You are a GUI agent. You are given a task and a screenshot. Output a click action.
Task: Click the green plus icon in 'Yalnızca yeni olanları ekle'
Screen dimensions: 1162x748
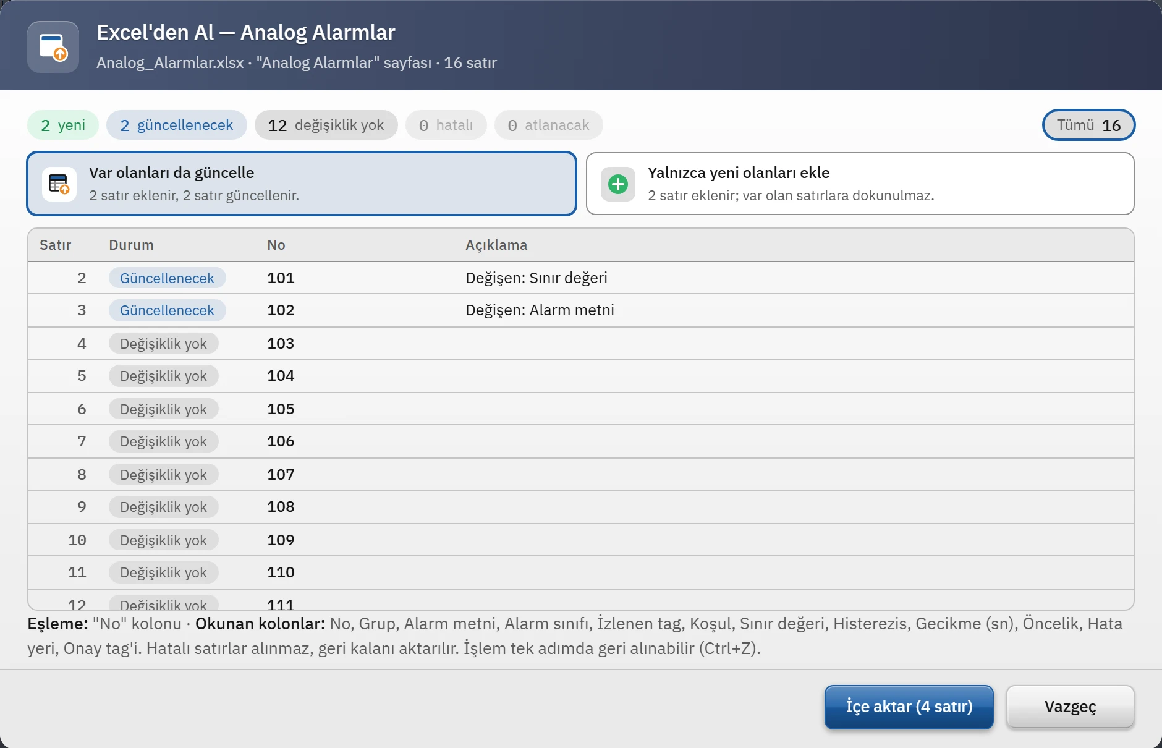click(x=618, y=184)
